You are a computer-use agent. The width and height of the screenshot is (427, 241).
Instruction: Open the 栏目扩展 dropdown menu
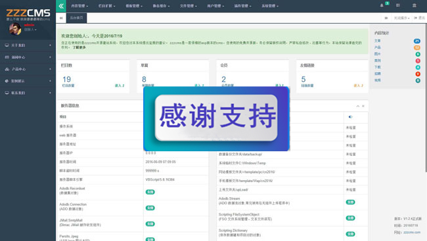tap(106, 6)
